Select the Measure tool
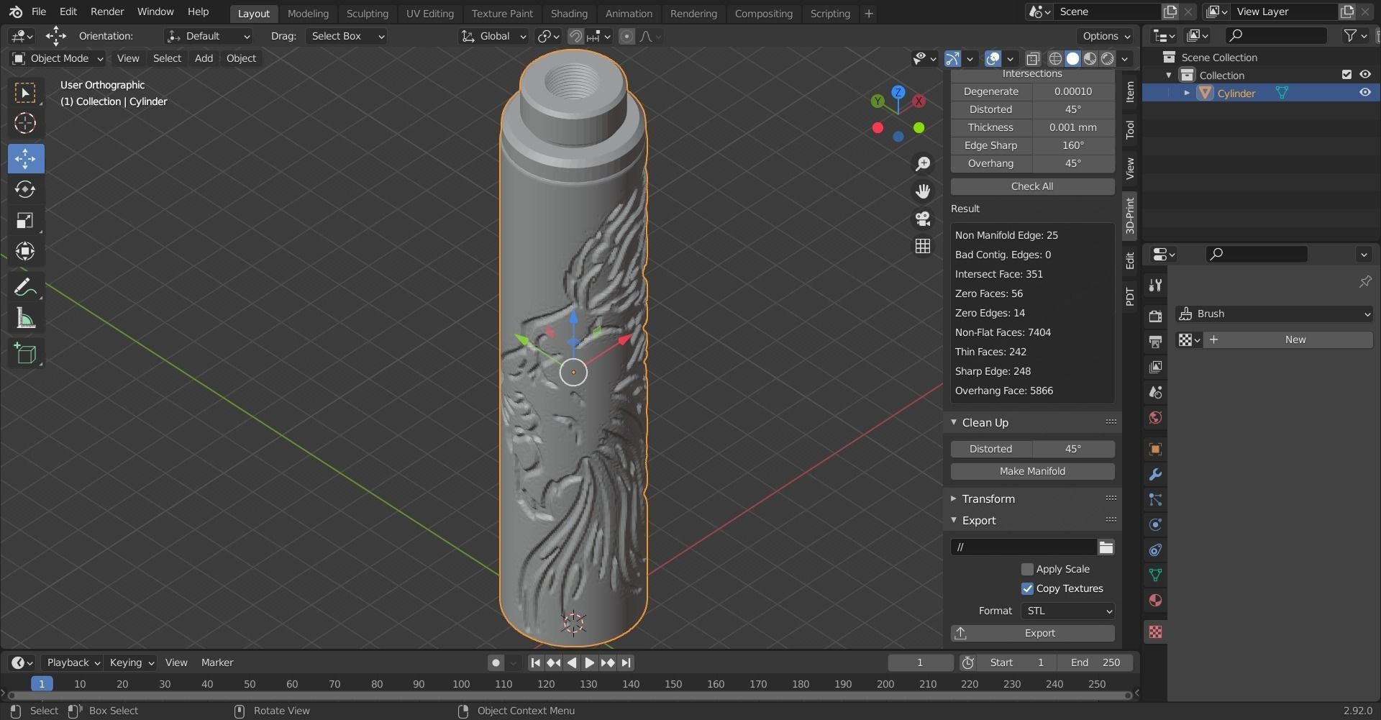Screen dimensions: 1381x720 25,318
